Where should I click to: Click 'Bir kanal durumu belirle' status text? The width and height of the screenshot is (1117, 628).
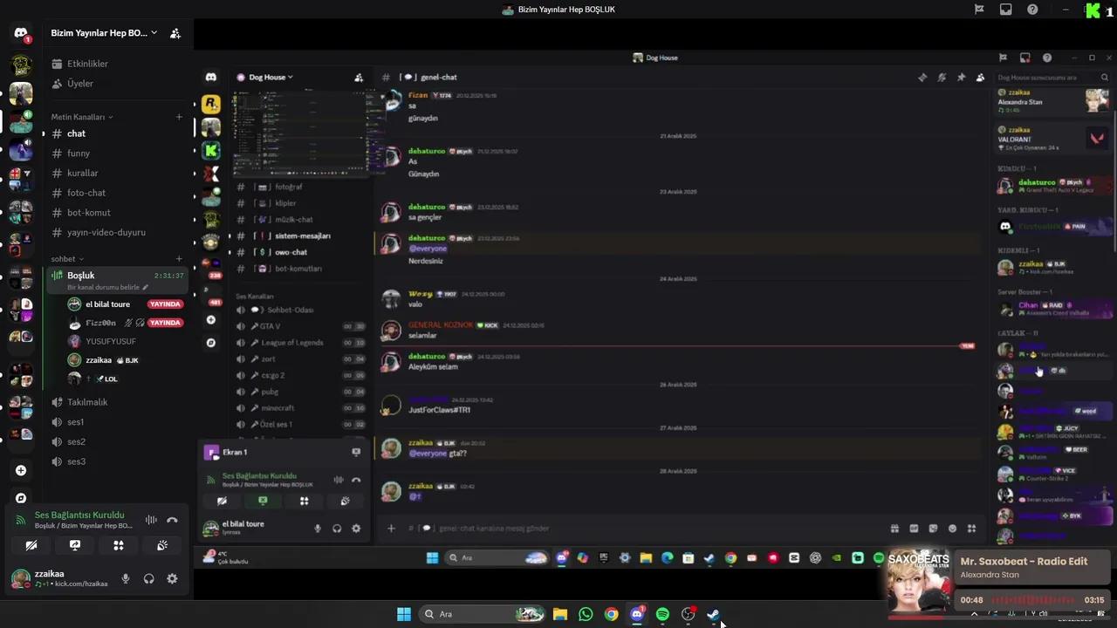click(x=108, y=287)
